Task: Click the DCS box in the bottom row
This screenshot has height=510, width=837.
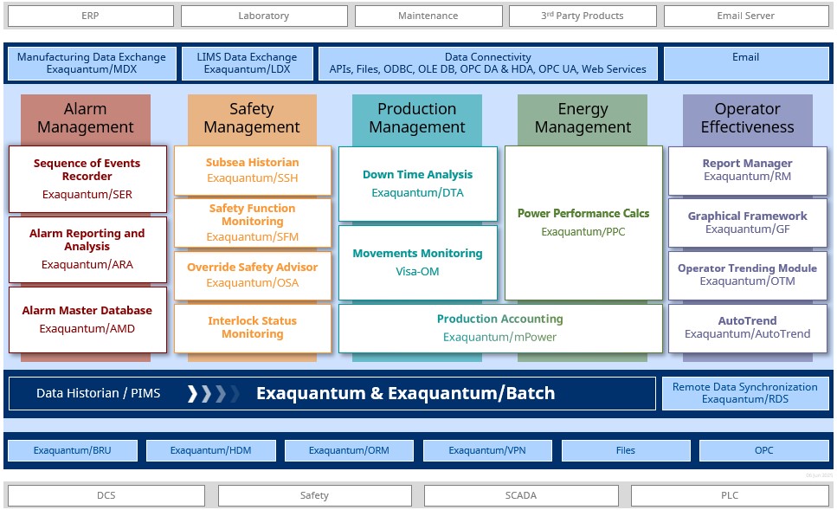Action: tap(106, 495)
